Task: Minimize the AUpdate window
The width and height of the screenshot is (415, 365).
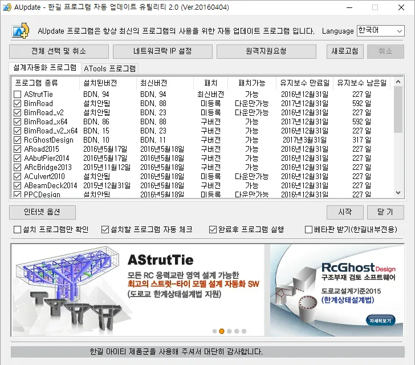Action: pos(349,7)
